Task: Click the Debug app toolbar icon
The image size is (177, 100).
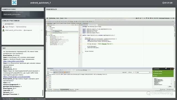Action: 77,21
